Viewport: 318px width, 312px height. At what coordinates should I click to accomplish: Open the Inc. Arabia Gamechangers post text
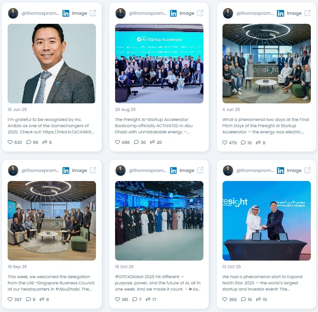pyautogui.click(x=51, y=126)
